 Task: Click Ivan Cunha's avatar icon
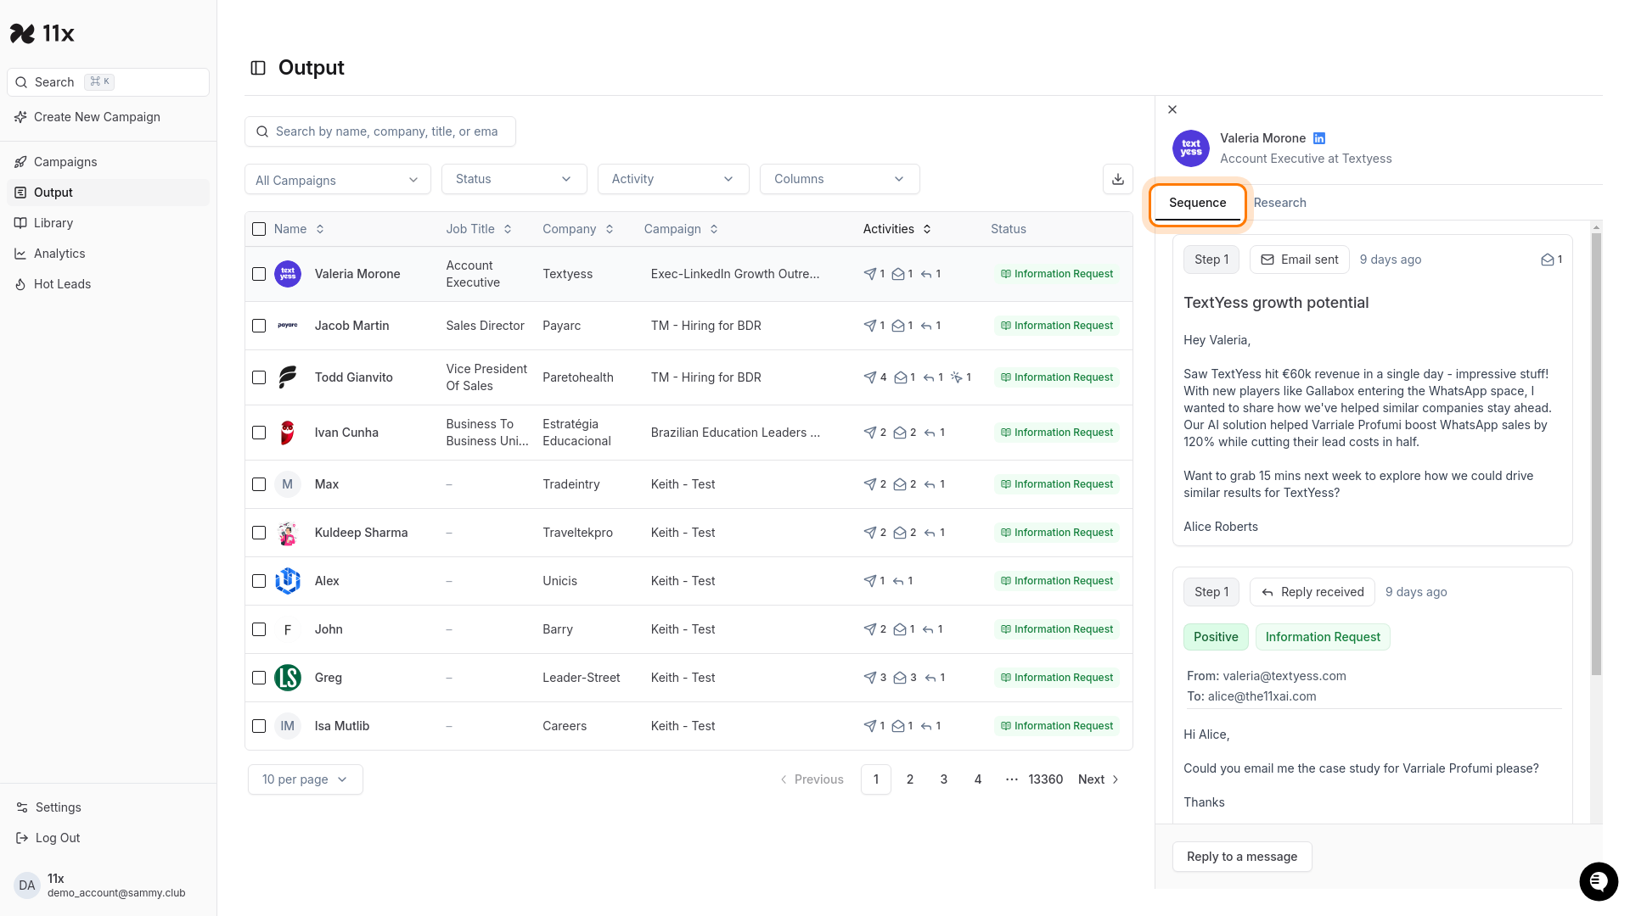288,433
